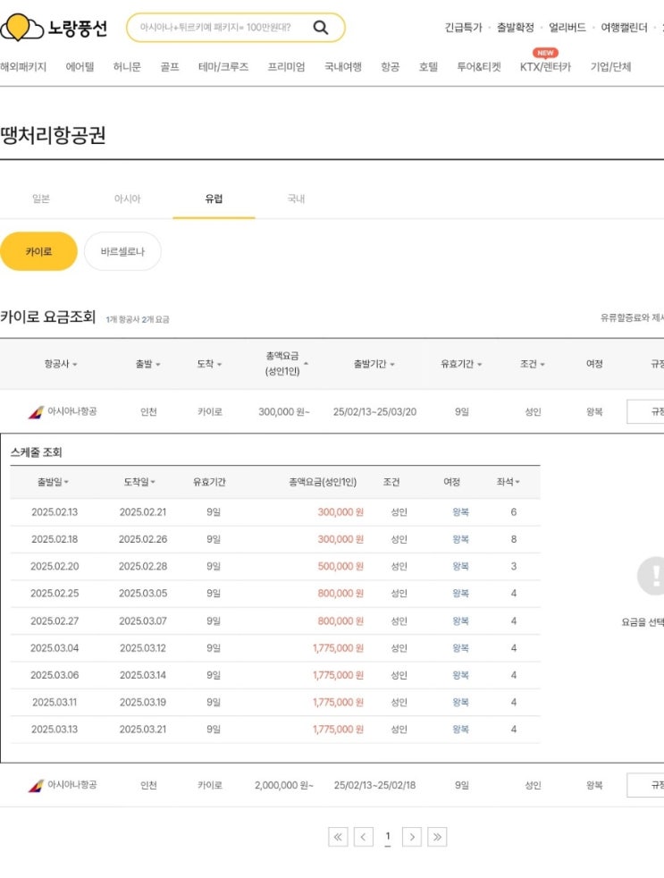Go to next page arrow icon
This screenshot has height=878, width=664.
(411, 837)
